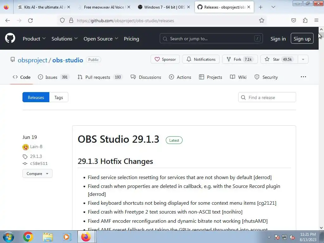Screen dimensions: 324x243
Task: Expand the Solutions menu
Action: 65,39
